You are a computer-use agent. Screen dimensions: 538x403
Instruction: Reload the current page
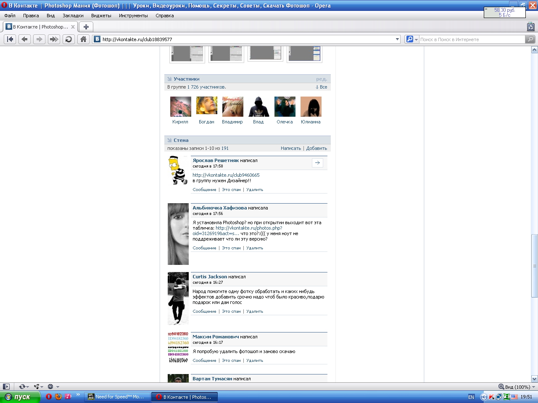point(69,39)
